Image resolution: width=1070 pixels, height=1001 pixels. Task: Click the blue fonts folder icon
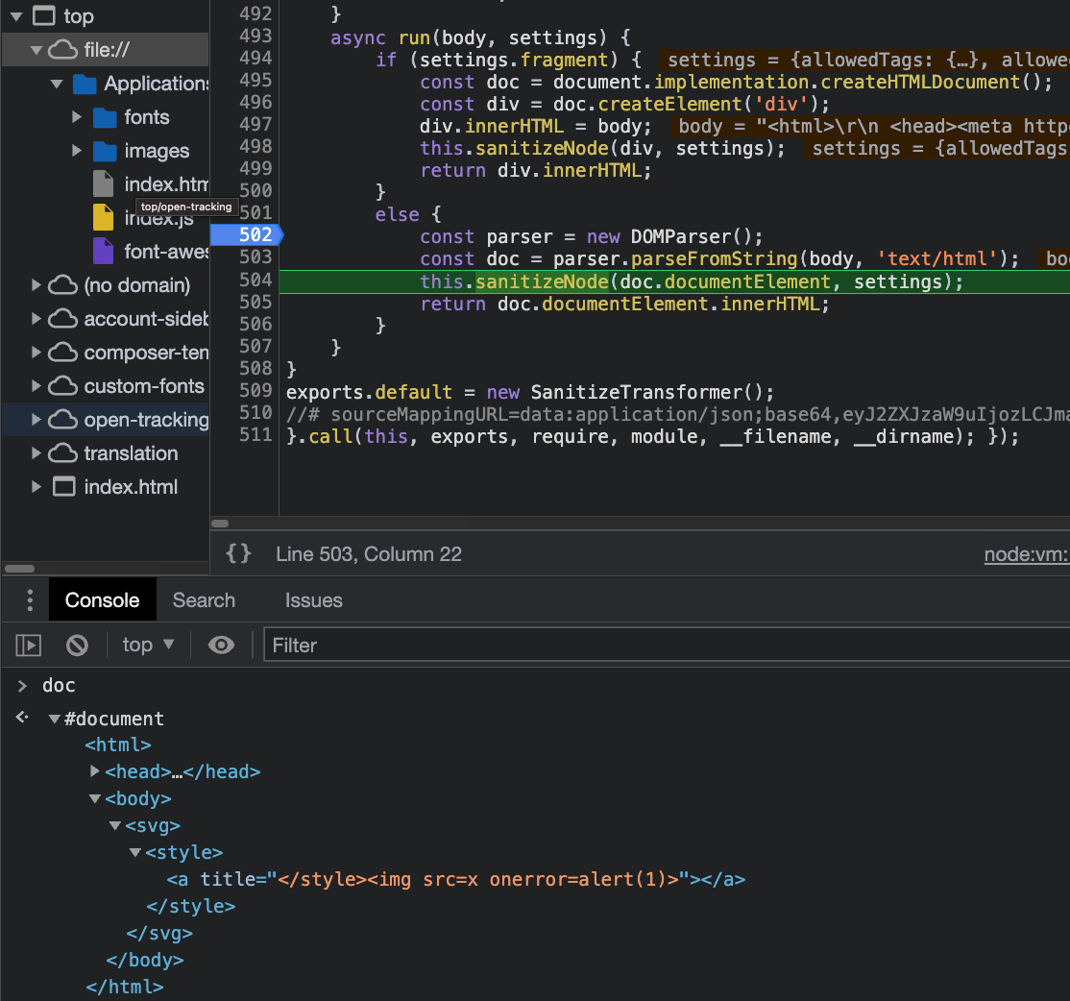[x=105, y=117]
